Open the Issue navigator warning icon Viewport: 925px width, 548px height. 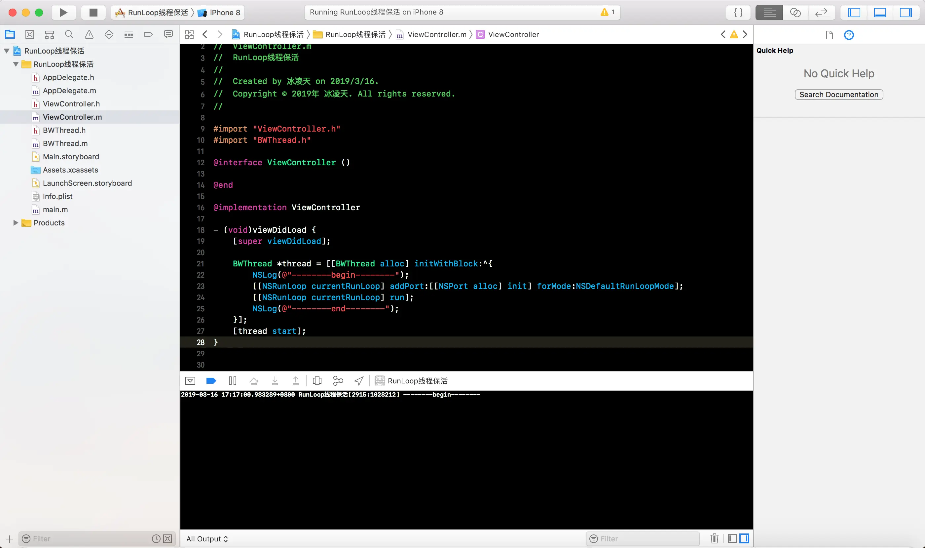[89, 35]
